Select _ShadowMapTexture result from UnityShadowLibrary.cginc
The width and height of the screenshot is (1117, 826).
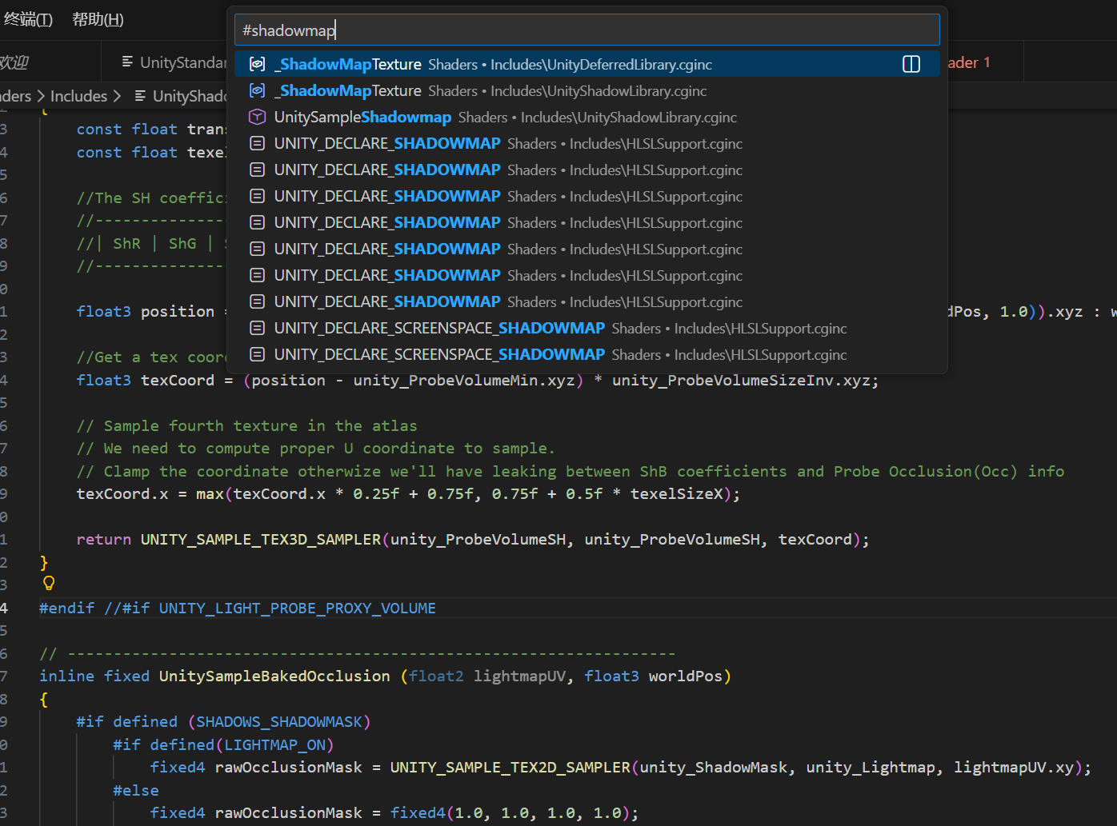tap(587, 90)
